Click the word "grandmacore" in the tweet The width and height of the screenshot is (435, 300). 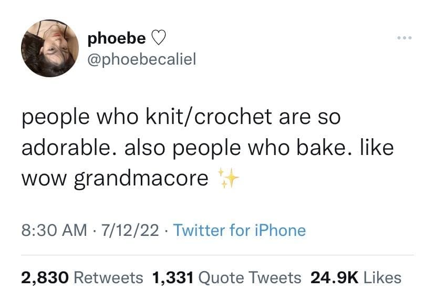pyautogui.click(x=141, y=179)
